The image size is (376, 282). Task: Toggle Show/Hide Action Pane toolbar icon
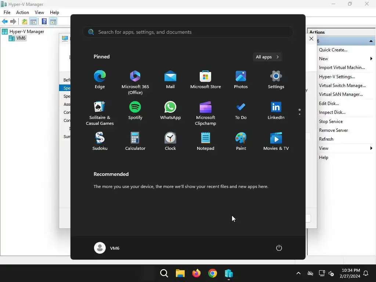[53, 22]
